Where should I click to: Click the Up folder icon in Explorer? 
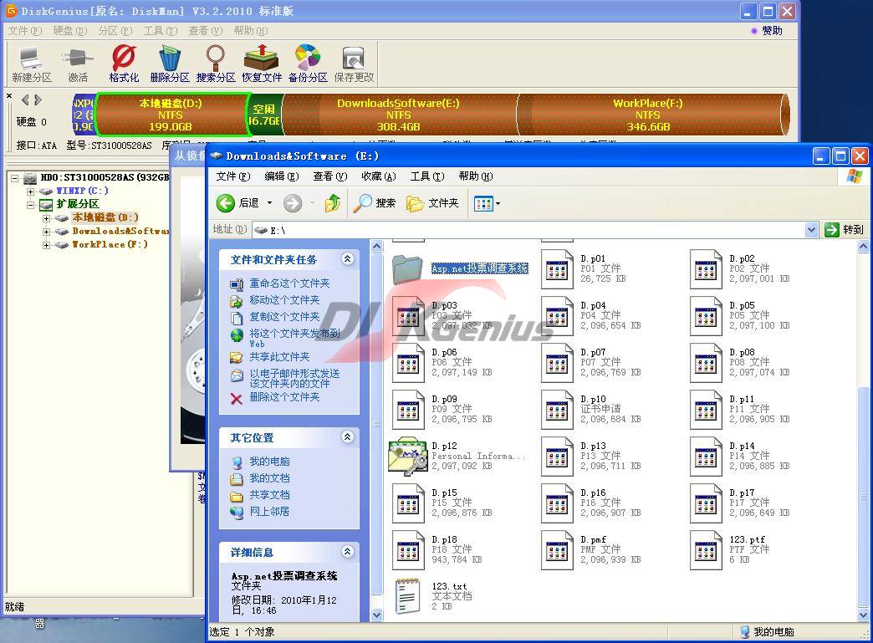(332, 203)
